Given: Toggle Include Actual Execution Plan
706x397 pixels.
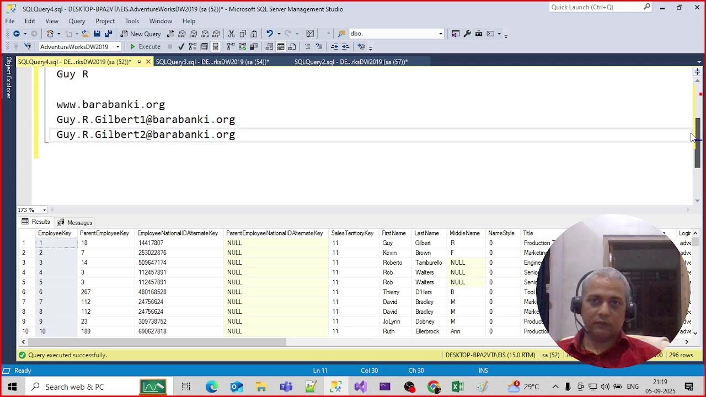Looking at the screenshot, I should pos(231,47).
